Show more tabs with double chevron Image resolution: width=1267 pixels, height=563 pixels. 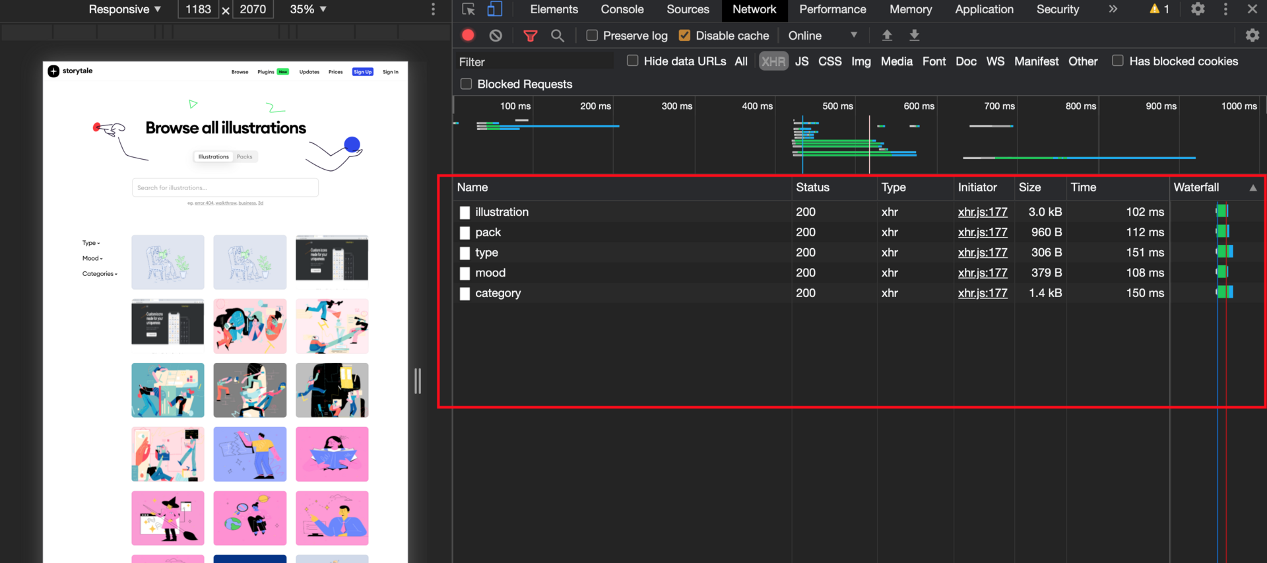(1113, 9)
